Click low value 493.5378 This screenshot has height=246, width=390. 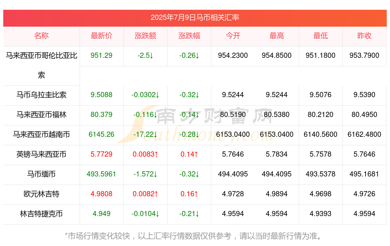[321, 174]
